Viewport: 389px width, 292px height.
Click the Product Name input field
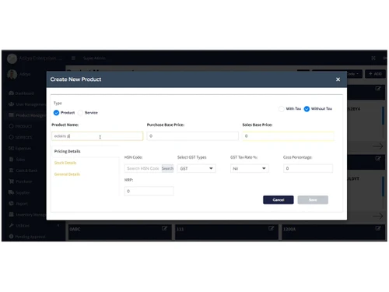pyautogui.click(x=97, y=136)
